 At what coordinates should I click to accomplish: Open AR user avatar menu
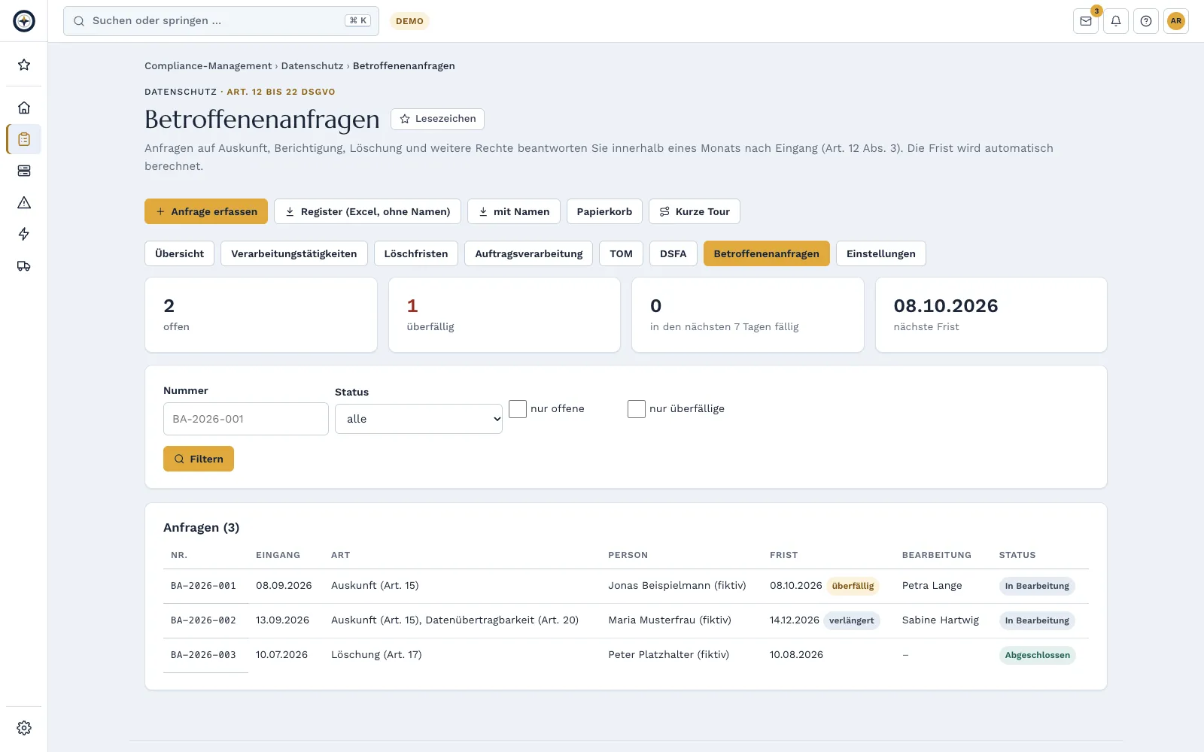(1176, 21)
